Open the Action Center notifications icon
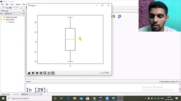The image size is (181, 101). coord(176,98)
